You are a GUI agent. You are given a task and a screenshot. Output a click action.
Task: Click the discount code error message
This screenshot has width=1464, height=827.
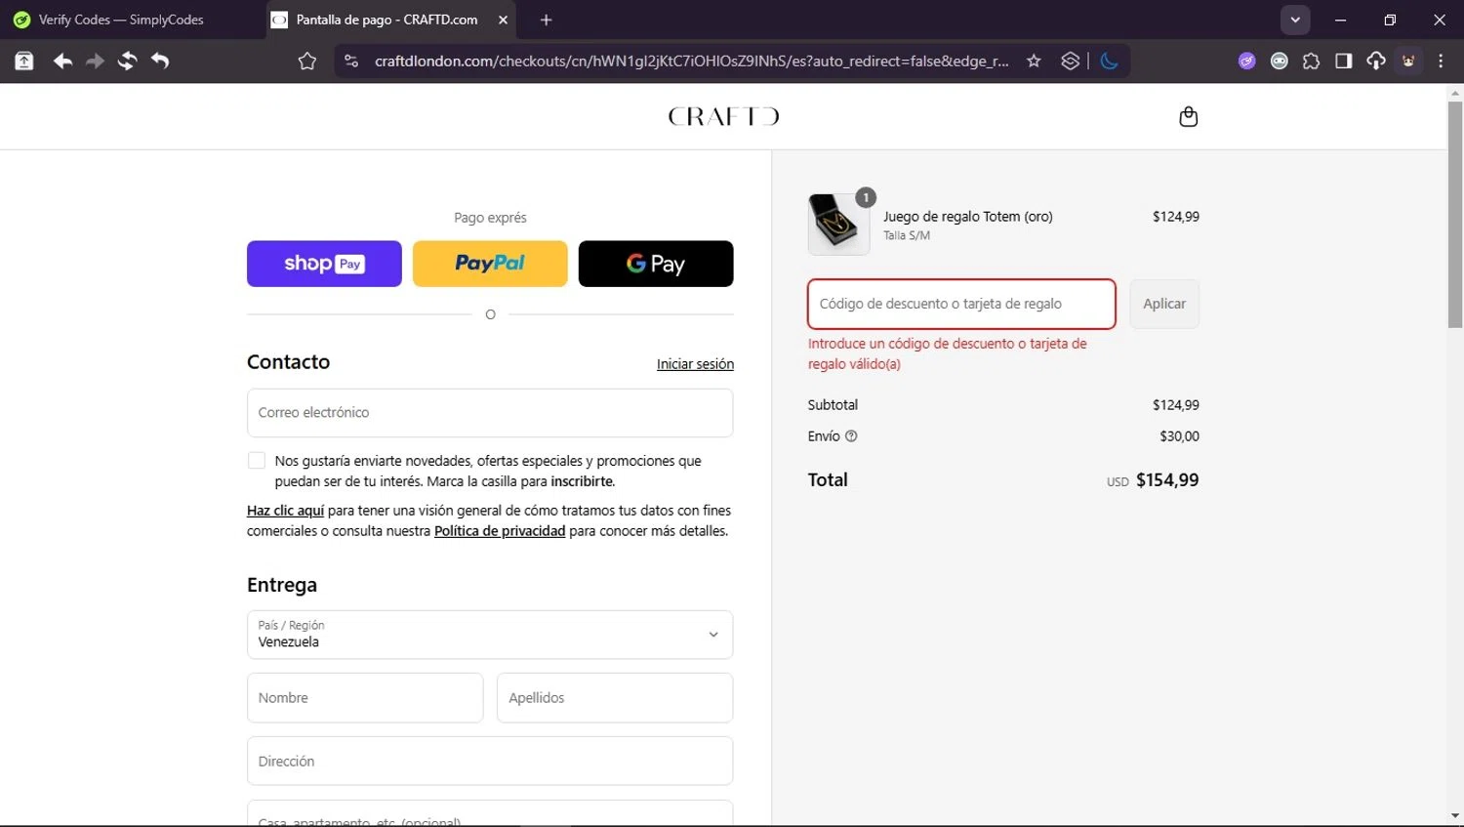click(947, 353)
